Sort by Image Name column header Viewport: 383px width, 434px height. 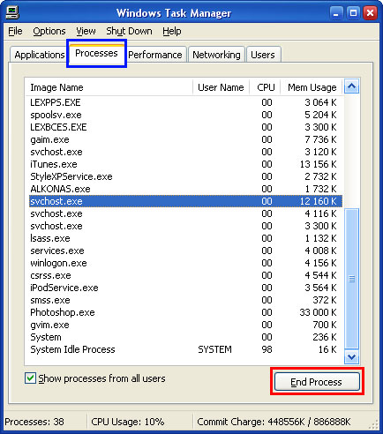pos(109,87)
